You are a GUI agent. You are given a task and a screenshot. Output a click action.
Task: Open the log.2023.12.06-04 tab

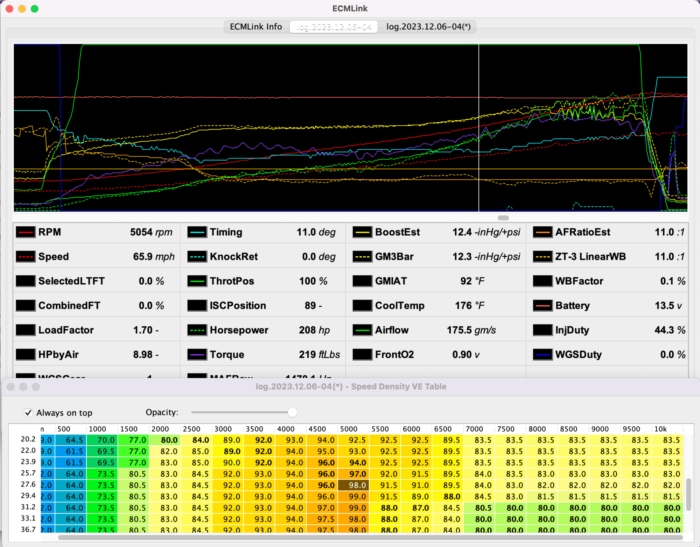click(x=334, y=27)
